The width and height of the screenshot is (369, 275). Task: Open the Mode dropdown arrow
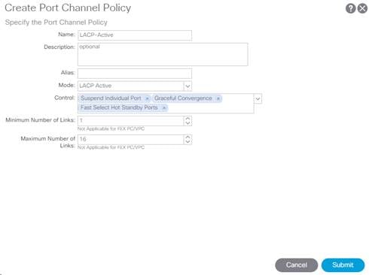[188, 86]
